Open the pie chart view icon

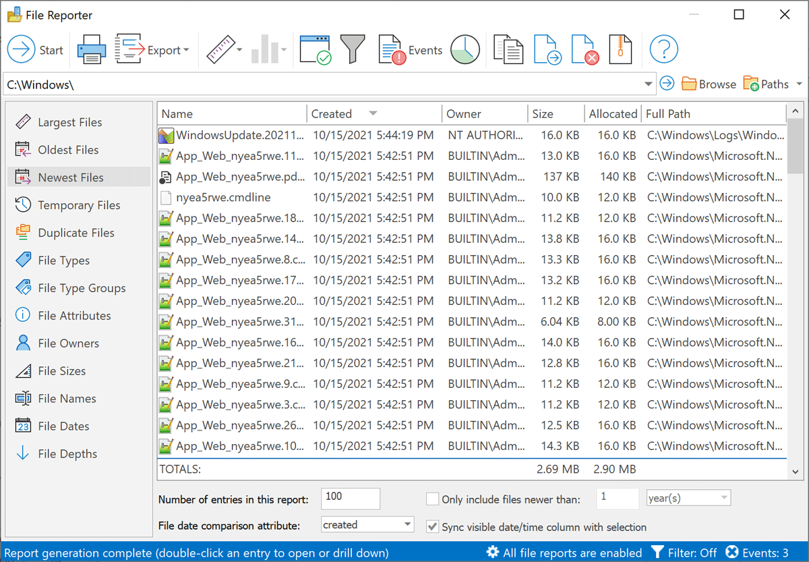point(465,49)
